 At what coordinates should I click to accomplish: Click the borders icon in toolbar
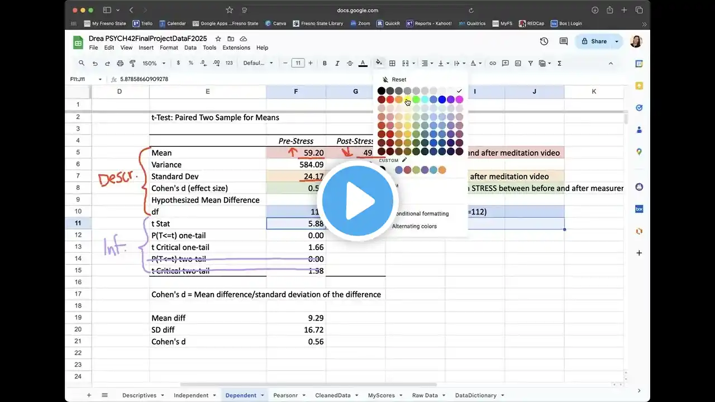click(393, 63)
